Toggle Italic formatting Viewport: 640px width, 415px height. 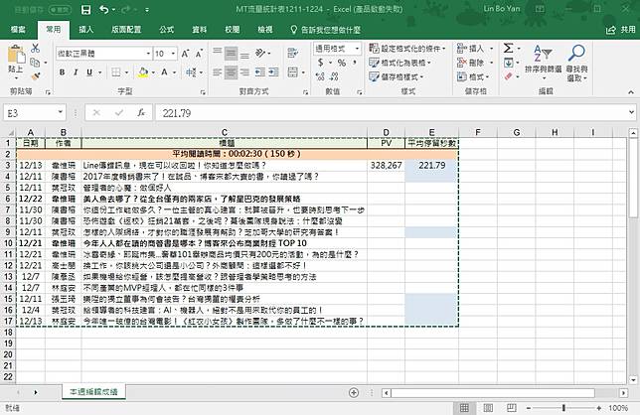click(76, 72)
